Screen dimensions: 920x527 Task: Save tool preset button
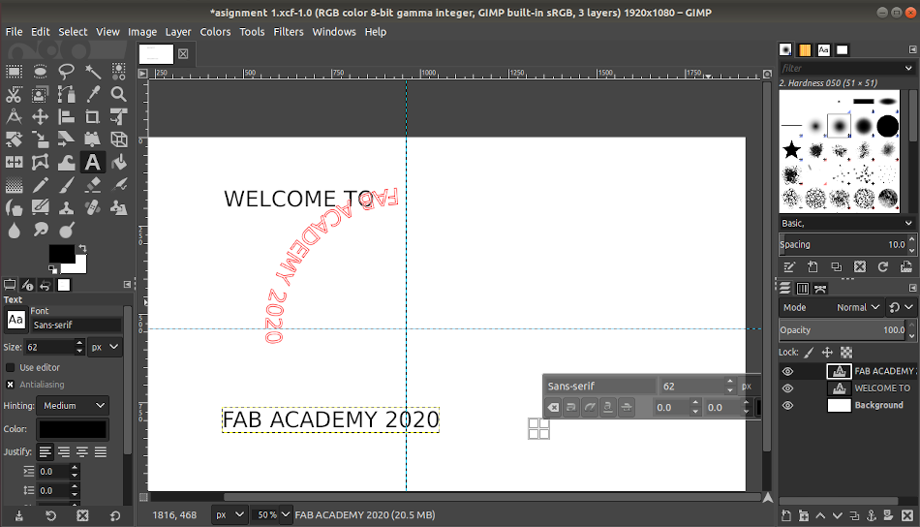[x=18, y=515]
